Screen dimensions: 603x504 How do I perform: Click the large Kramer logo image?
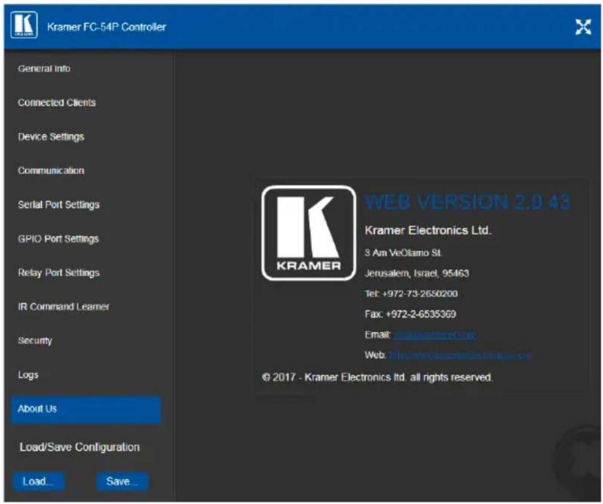[308, 233]
